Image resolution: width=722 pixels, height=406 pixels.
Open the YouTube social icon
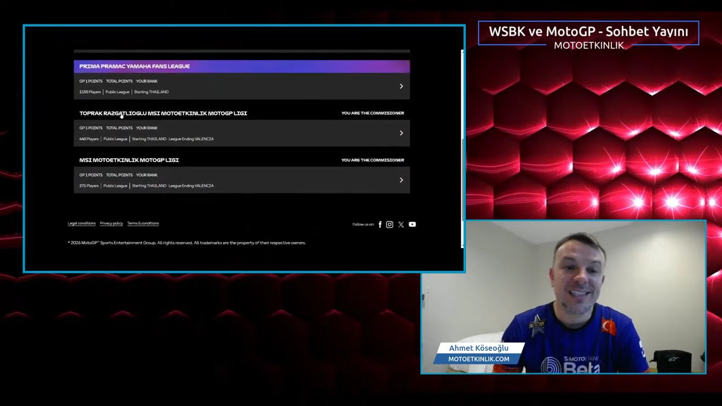click(412, 224)
